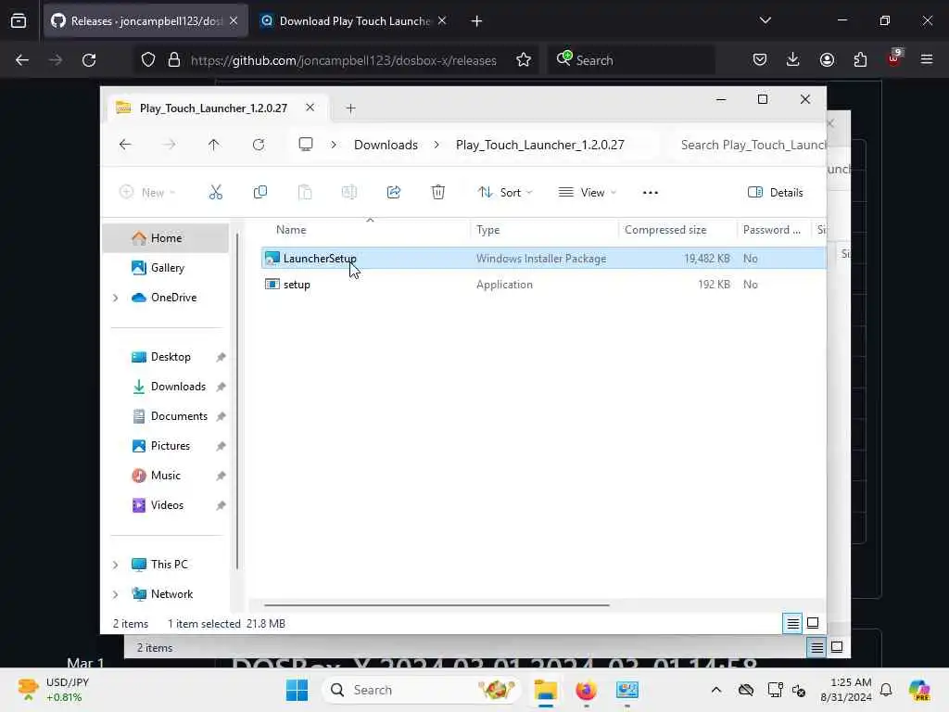Image resolution: width=949 pixels, height=712 pixels.
Task: Open the Firefox account icon
Action: [827, 60]
